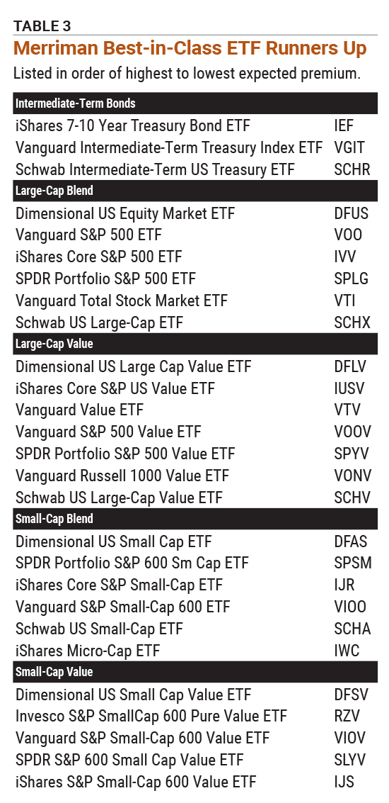Click Vanguard Russell 1000 Value ETF
The width and height of the screenshot is (389, 803).
(x=122, y=476)
